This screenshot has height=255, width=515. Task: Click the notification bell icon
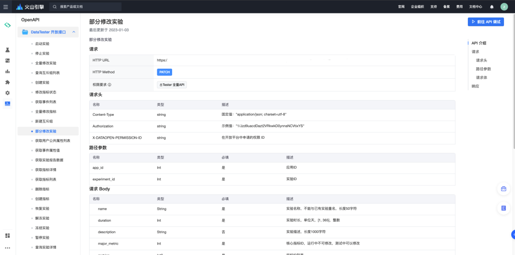point(492,7)
